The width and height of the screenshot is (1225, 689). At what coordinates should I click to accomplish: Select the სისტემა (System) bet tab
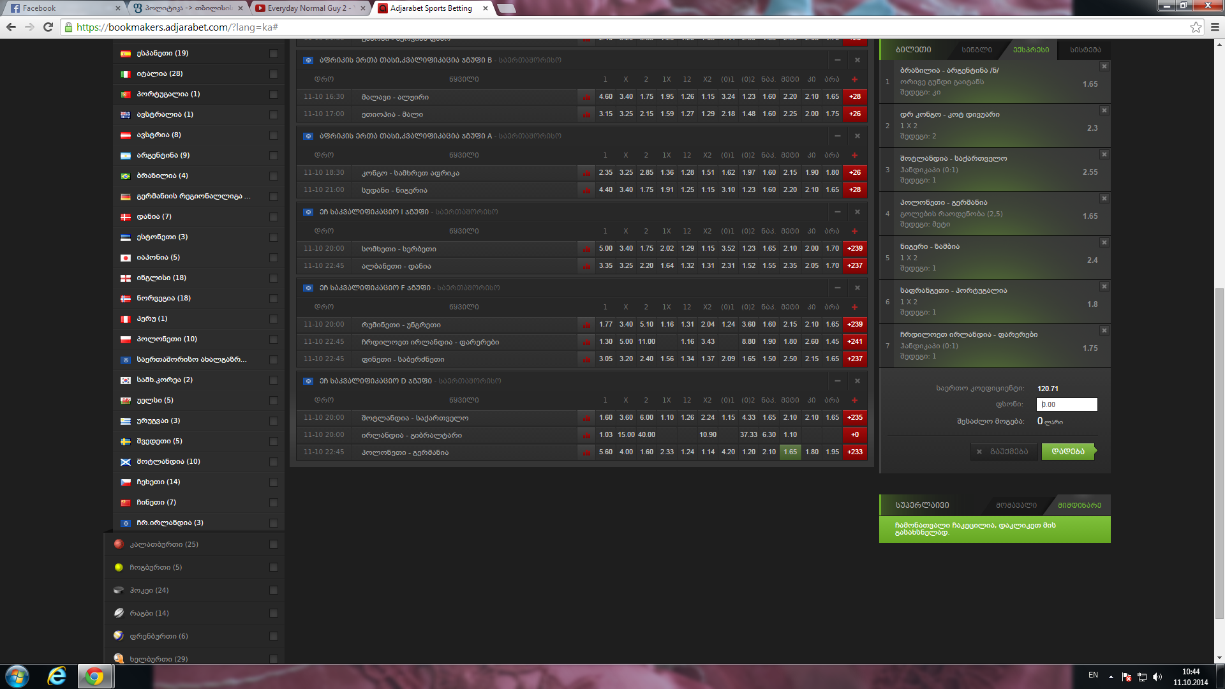point(1085,50)
